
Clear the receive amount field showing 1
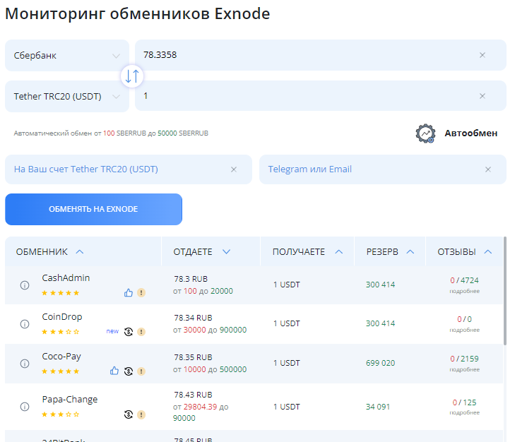pyautogui.click(x=482, y=96)
